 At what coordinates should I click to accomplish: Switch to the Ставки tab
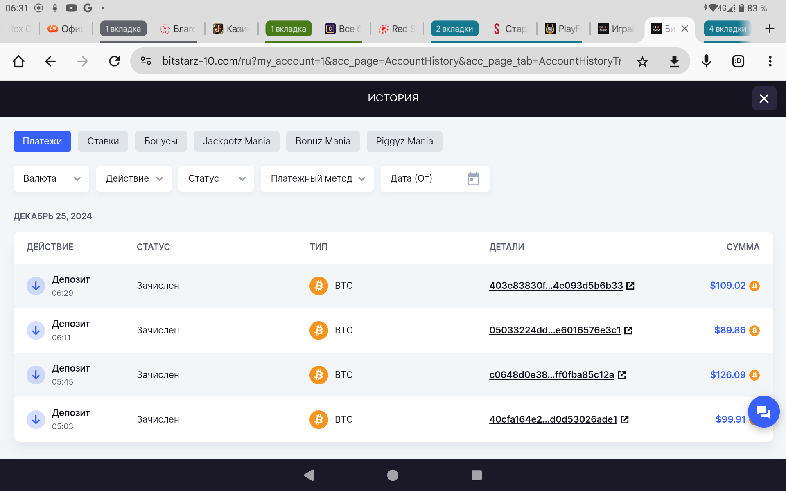click(103, 142)
